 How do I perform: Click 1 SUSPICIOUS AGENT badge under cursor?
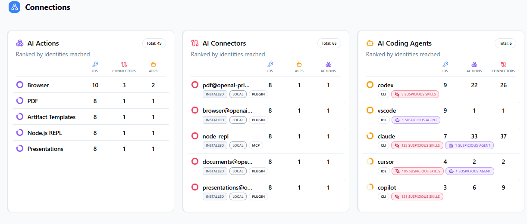[470, 171]
